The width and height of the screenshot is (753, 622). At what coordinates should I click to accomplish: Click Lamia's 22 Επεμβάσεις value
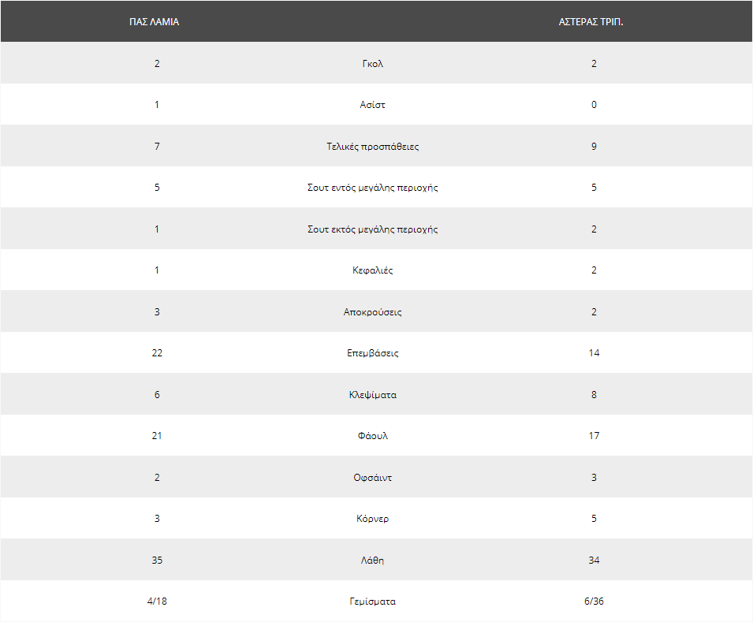[x=157, y=353]
